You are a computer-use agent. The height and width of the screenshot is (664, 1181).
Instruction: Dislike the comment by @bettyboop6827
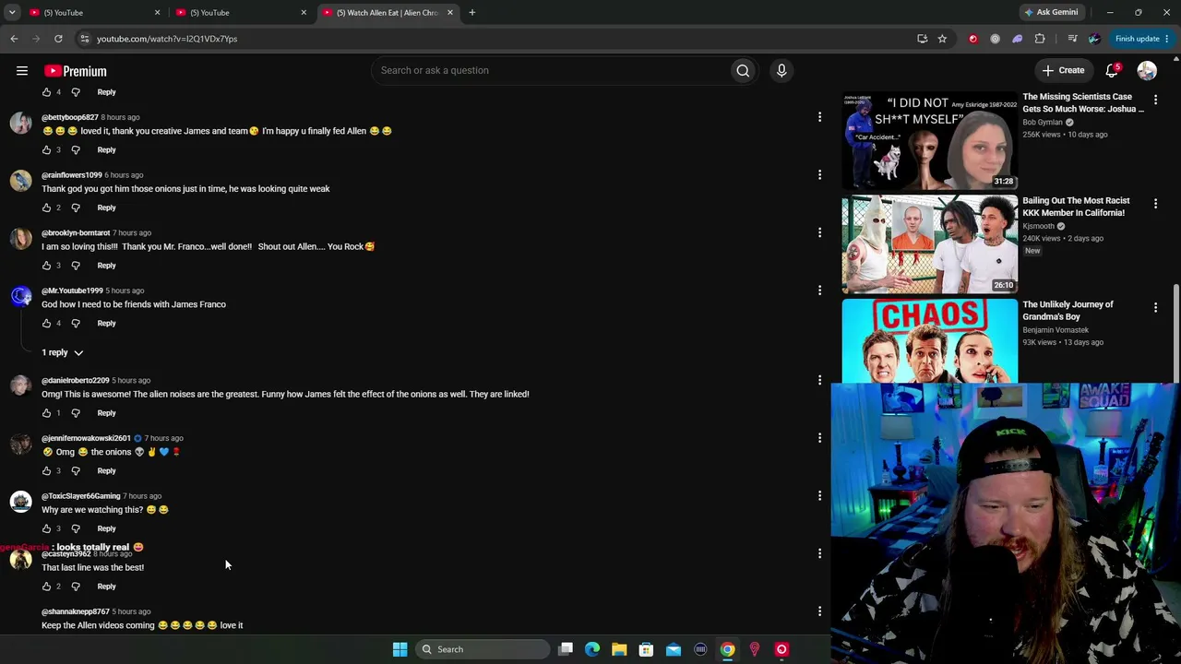76,149
